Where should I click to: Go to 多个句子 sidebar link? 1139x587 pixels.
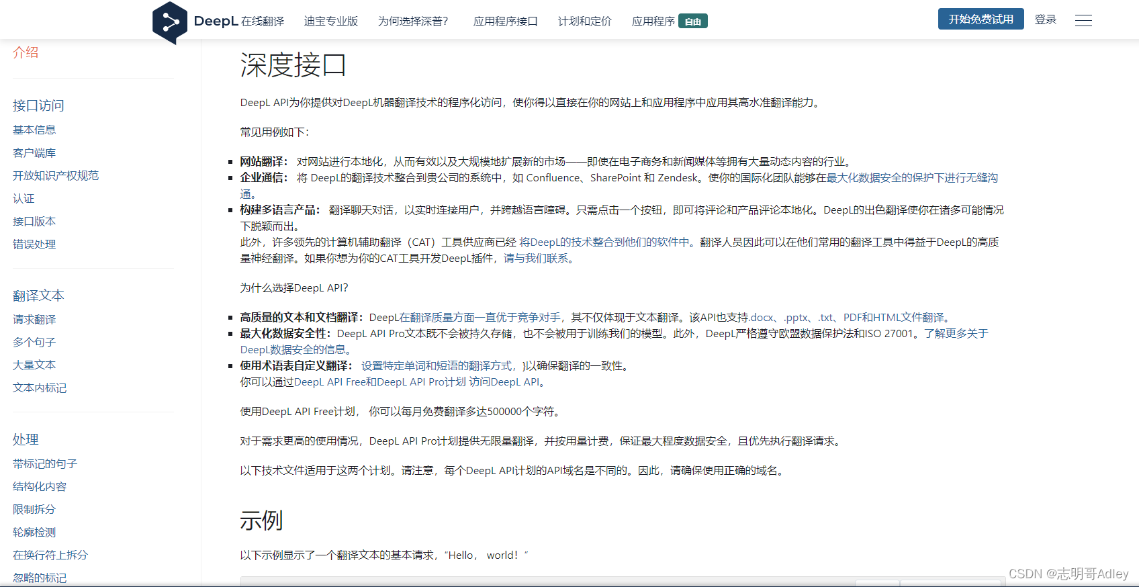34,343
